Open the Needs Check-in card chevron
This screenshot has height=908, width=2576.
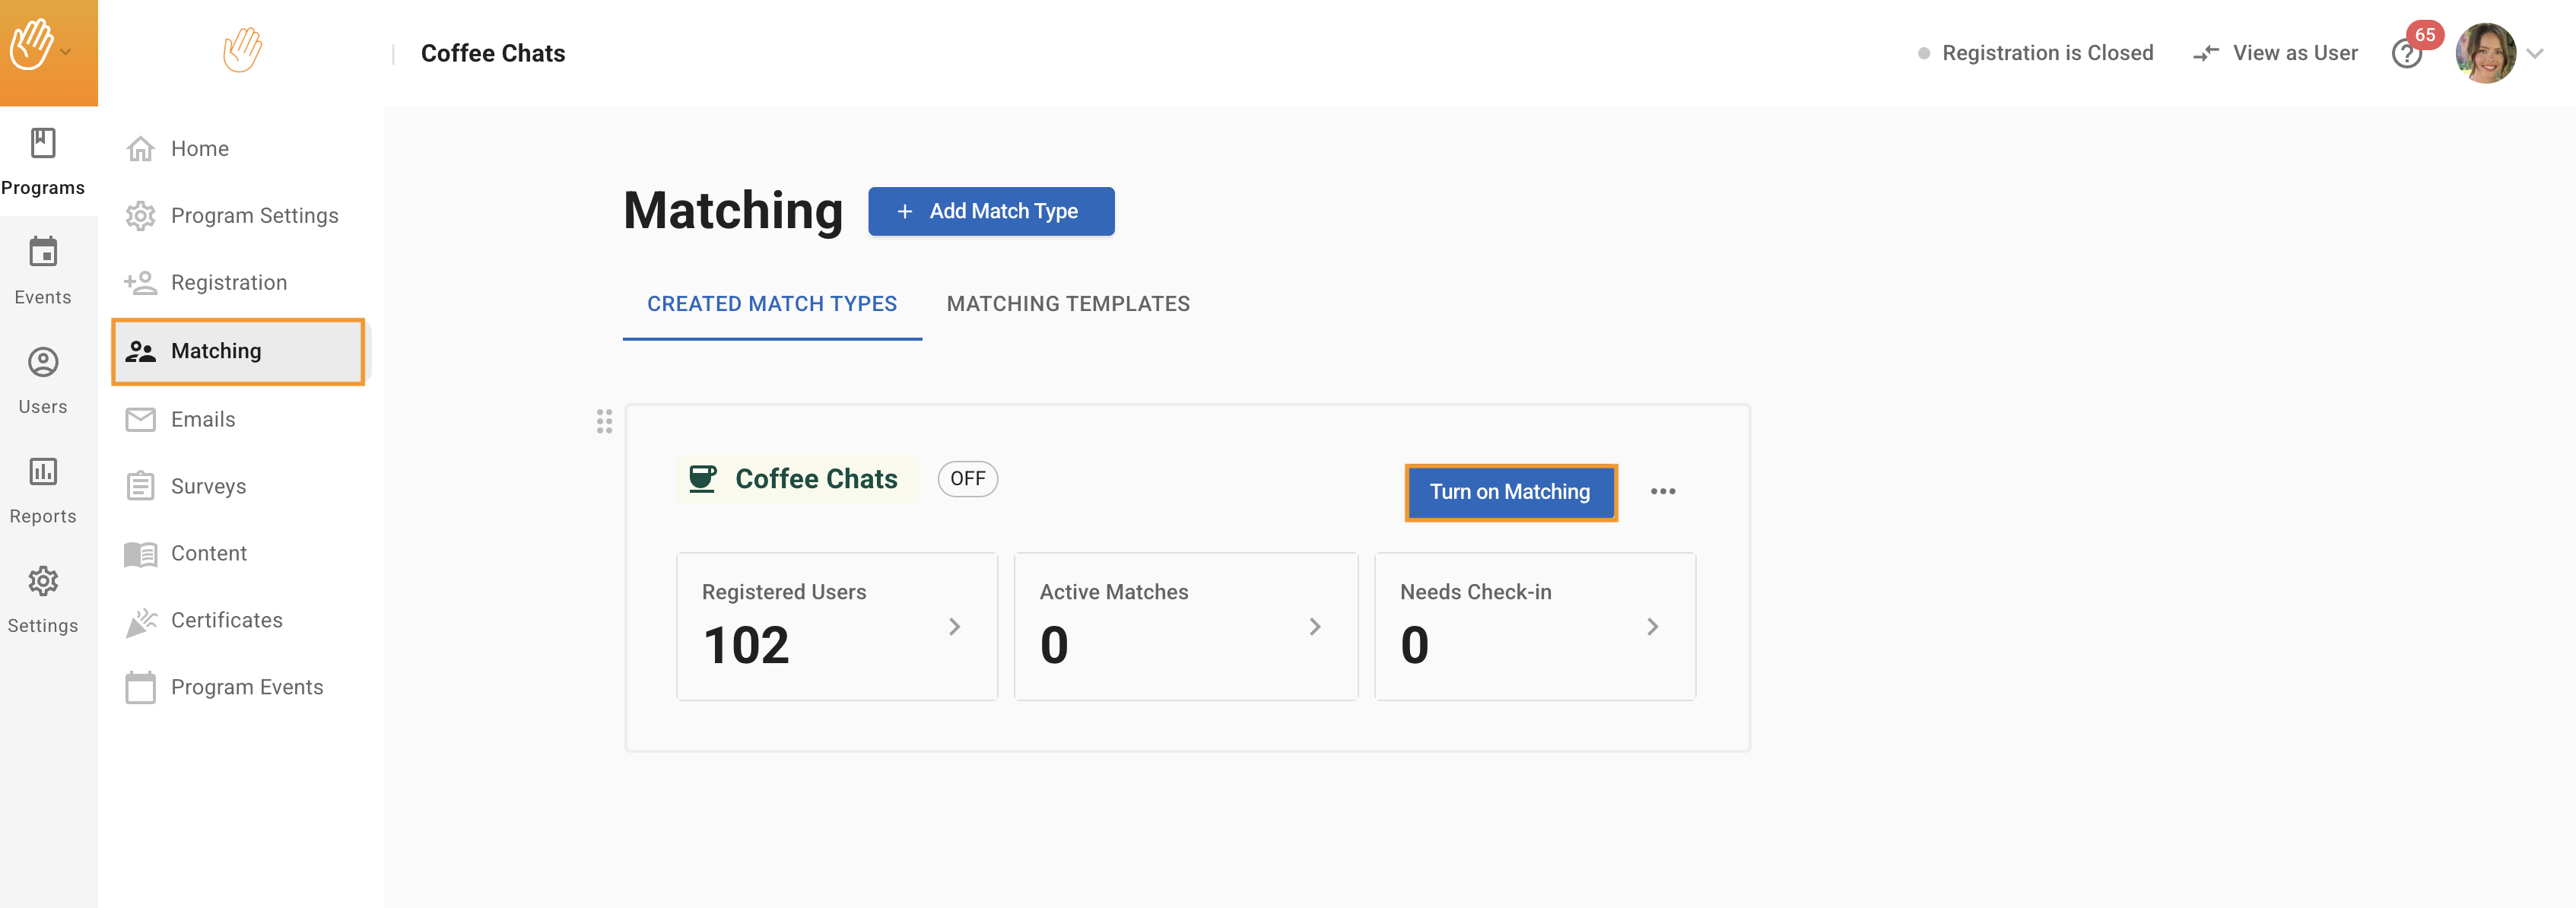pyautogui.click(x=1652, y=627)
